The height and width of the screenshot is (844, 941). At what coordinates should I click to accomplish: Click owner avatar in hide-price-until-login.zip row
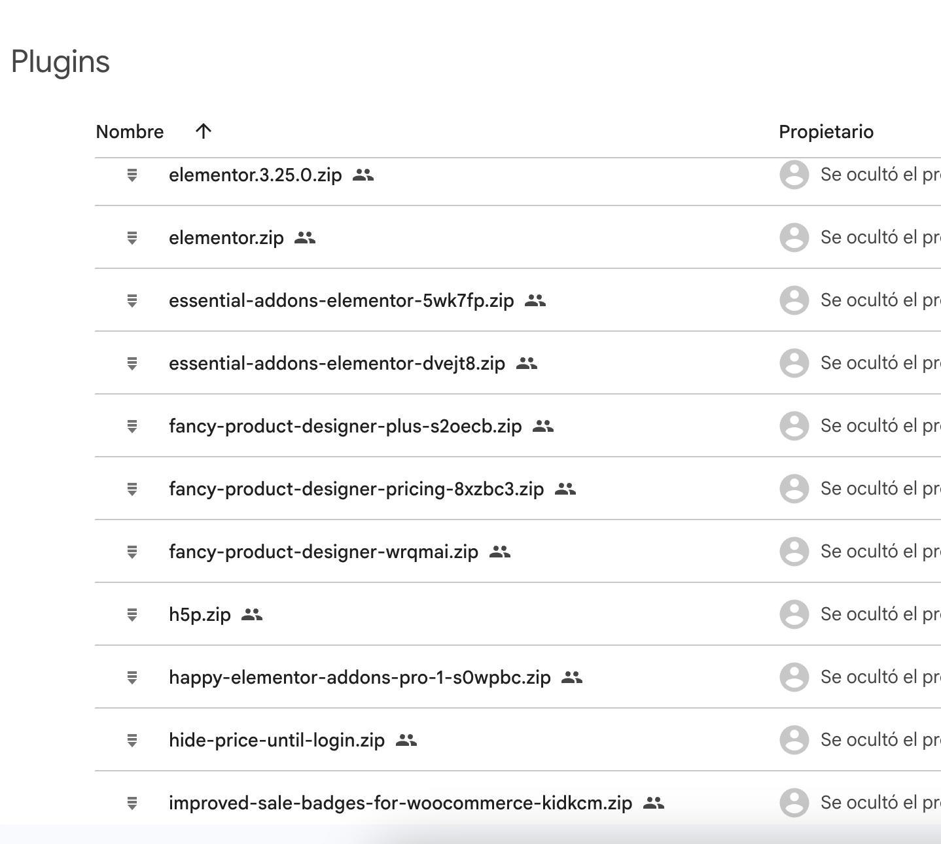pyautogui.click(x=794, y=740)
